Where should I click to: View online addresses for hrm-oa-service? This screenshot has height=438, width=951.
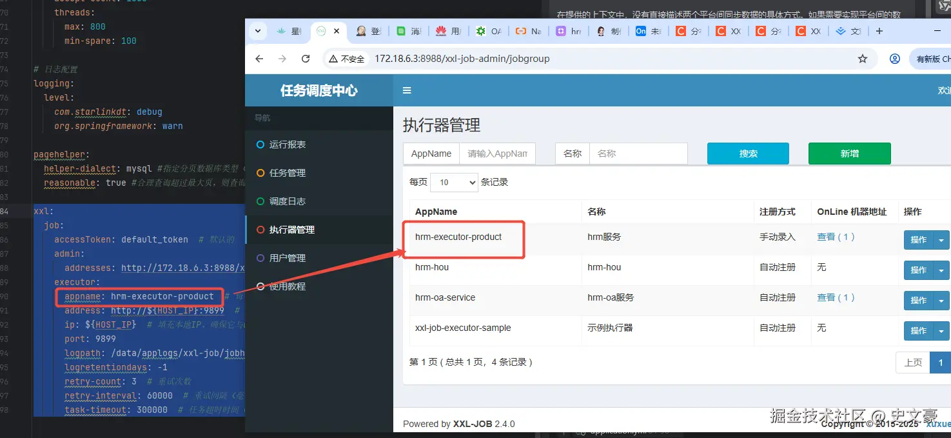pyautogui.click(x=836, y=297)
